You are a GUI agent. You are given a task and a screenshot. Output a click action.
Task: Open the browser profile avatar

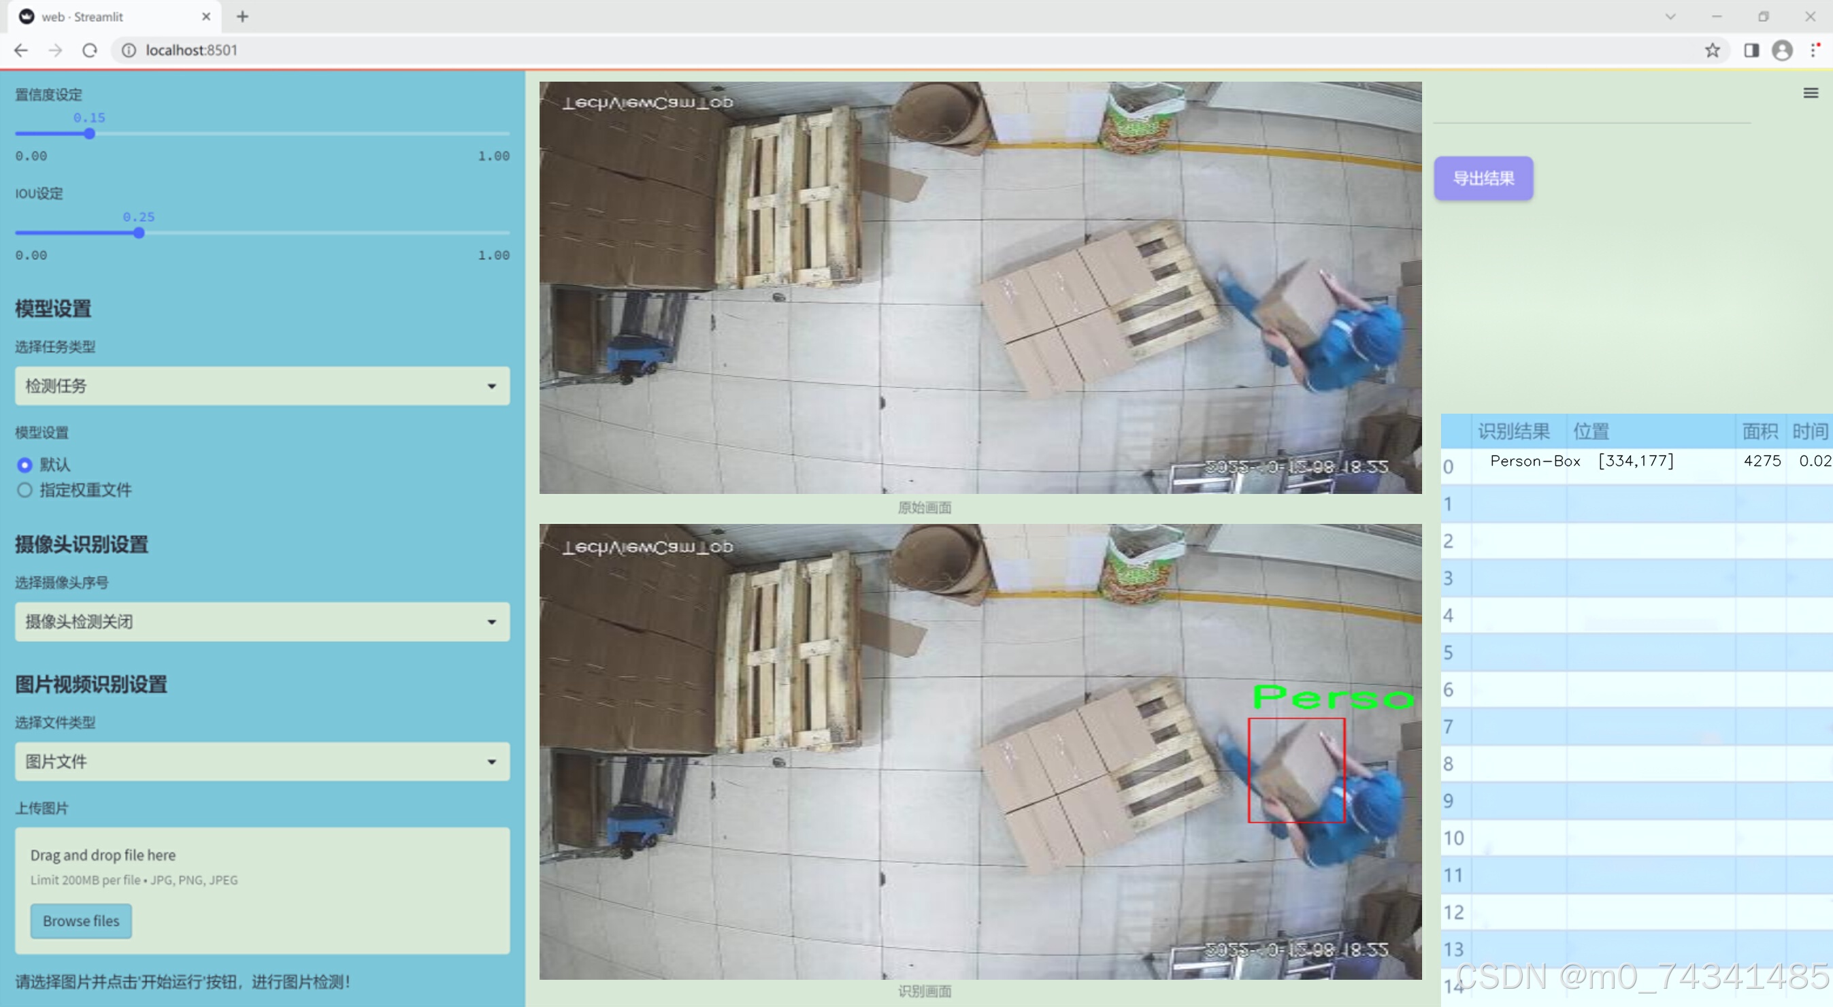pyautogui.click(x=1782, y=50)
